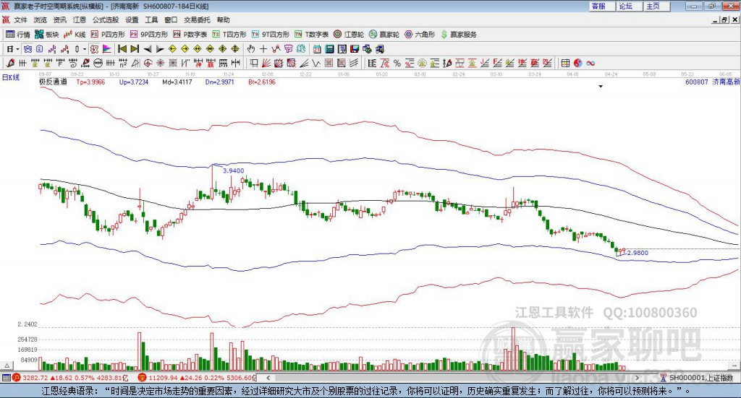Click the black left arrow icon
The height and width of the screenshot is (398, 741).
[x=148, y=49]
